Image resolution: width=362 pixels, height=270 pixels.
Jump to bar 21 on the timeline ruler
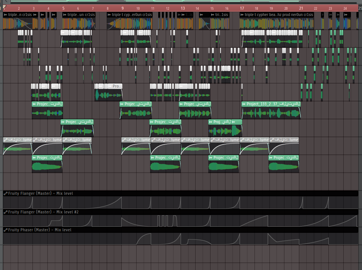point(301,8)
